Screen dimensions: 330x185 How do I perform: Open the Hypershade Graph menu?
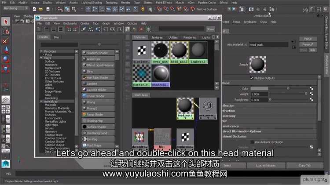[x=106, y=23]
